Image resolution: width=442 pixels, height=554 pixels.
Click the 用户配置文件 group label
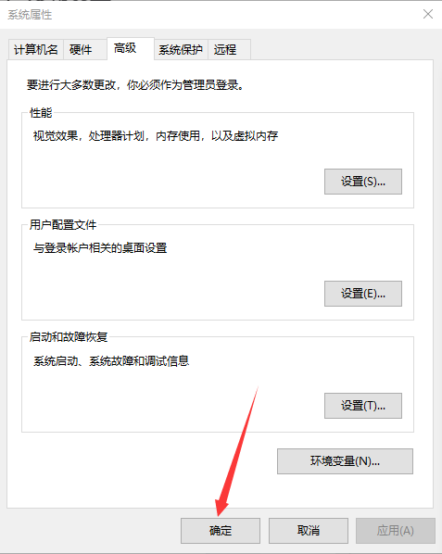tap(63, 225)
